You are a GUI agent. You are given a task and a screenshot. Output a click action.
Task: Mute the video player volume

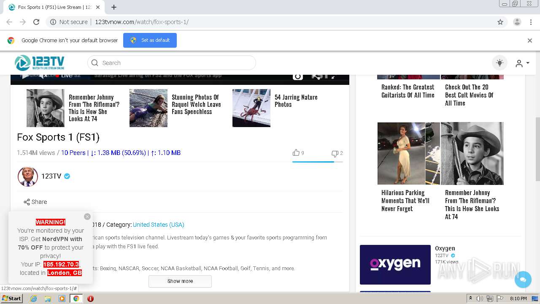[43, 76]
